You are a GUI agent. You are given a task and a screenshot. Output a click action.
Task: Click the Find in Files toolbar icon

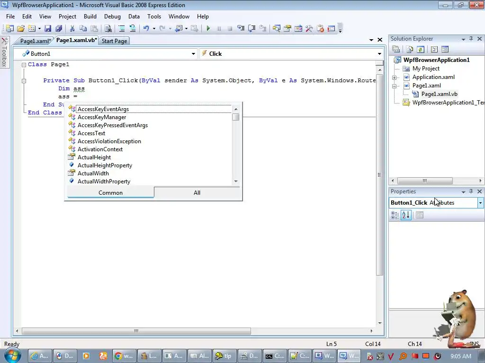pos(108,28)
